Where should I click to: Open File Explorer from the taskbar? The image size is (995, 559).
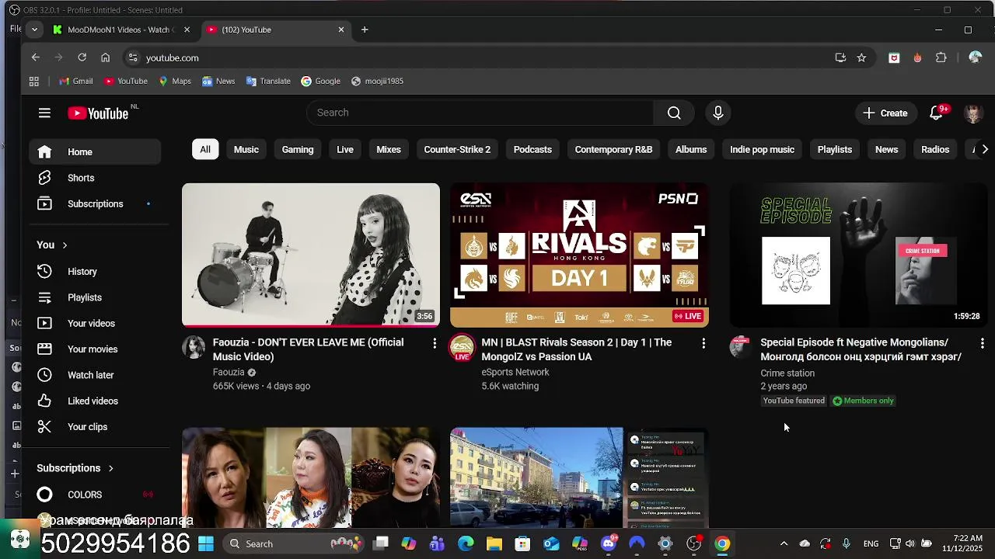click(494, 543)
